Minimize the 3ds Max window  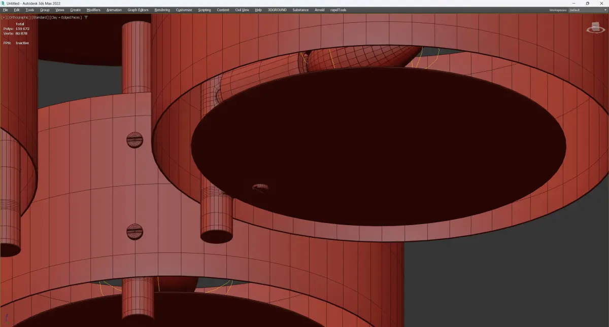tap(574, 3)
